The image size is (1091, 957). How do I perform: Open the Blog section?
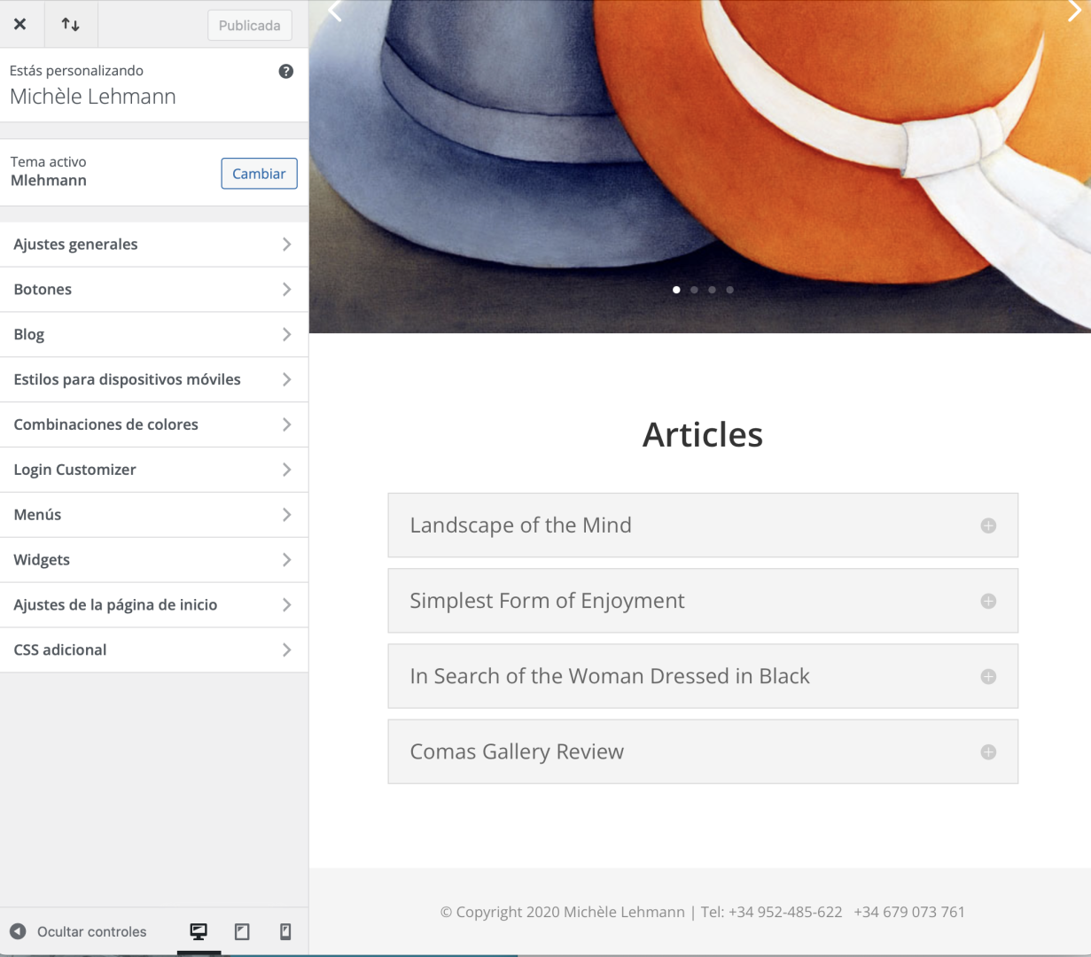(x=154, y=335)
